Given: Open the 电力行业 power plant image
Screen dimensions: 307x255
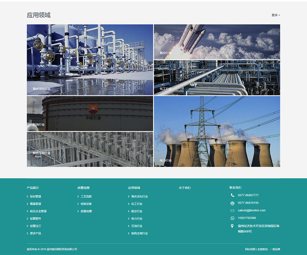Looking at the screenshot, I should tap(217, 132).
